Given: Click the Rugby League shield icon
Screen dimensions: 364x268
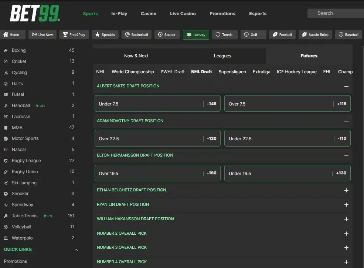Looking at the screenshot, I should point(6,161).
